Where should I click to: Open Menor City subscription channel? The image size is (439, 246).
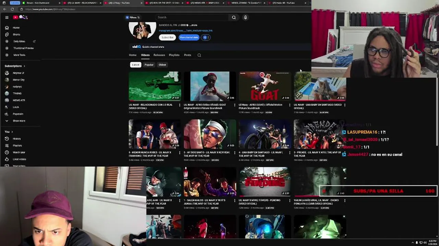(19, 80)
